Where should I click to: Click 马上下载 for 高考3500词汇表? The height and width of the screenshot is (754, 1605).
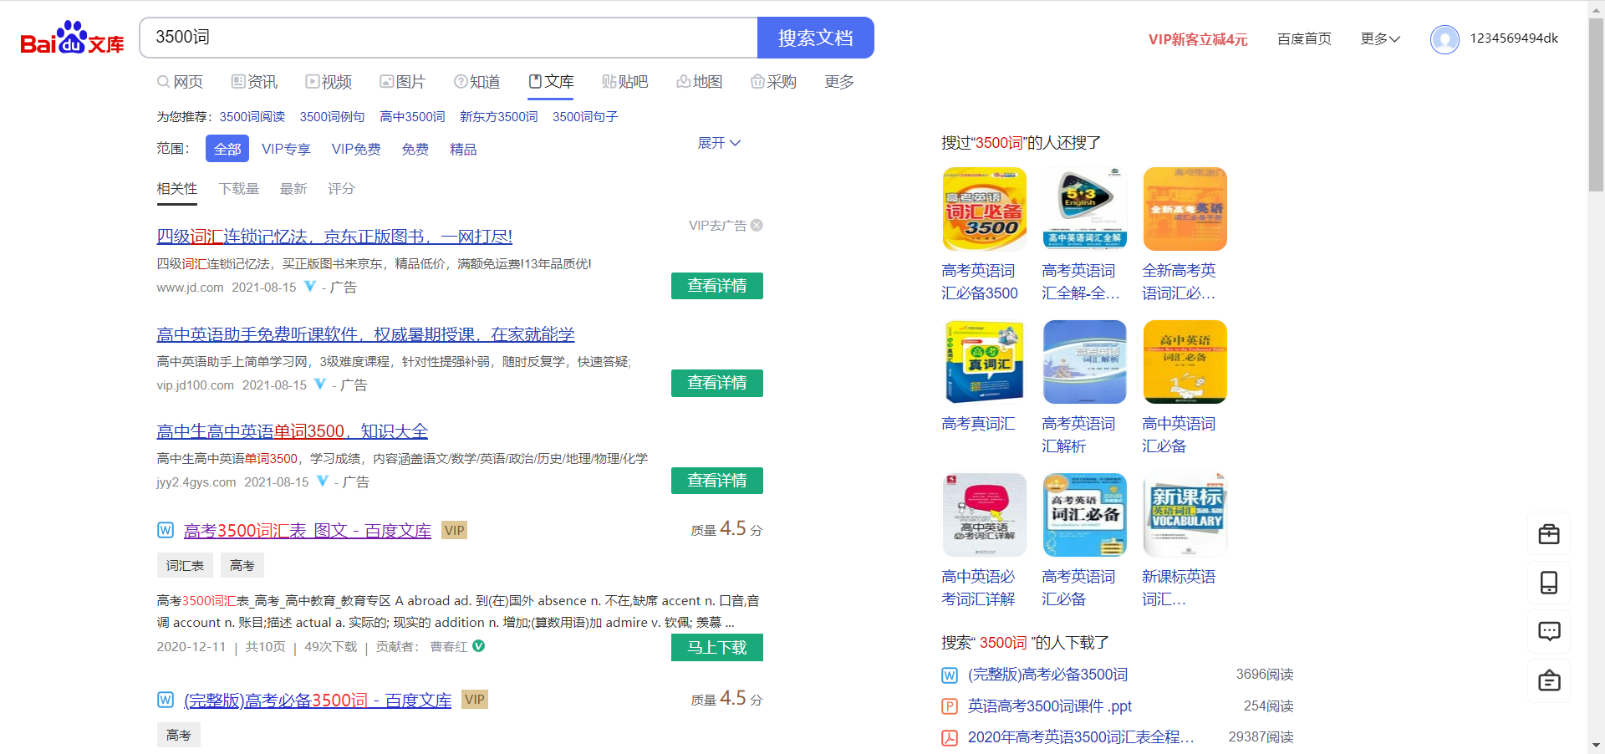tap(717, 648)
